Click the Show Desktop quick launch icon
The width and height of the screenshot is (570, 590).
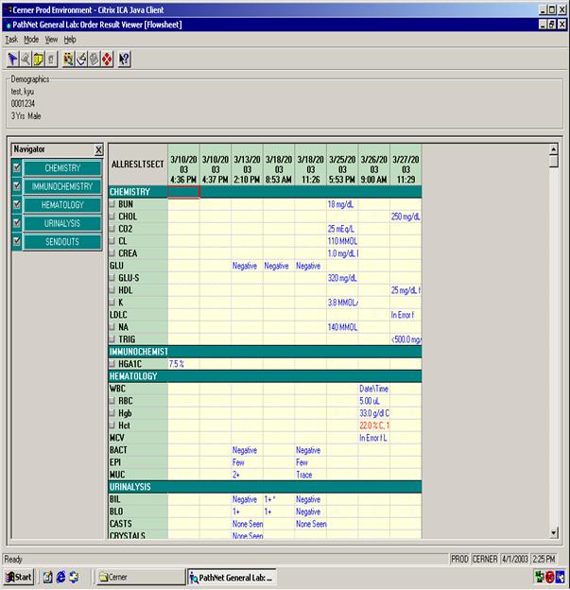47,577
